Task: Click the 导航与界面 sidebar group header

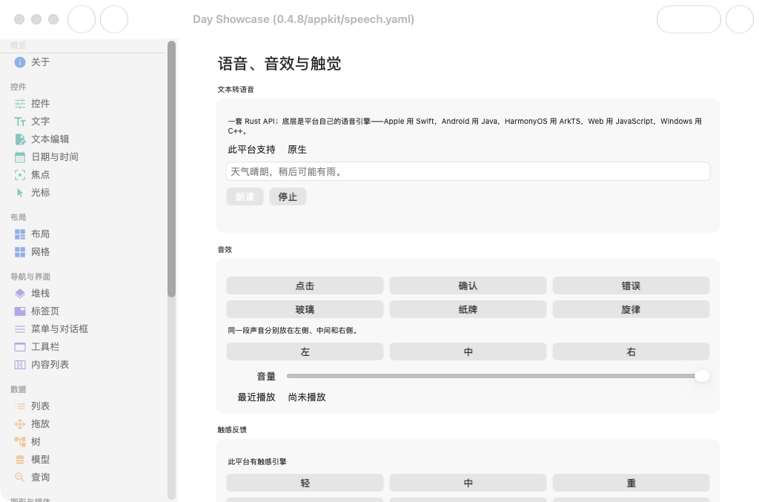Action: 30,277
